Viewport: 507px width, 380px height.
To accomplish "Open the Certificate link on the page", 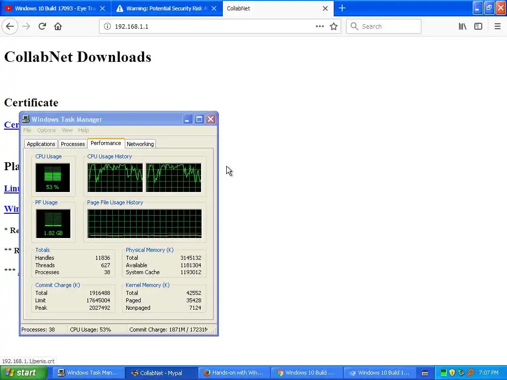I will [11, 125].
